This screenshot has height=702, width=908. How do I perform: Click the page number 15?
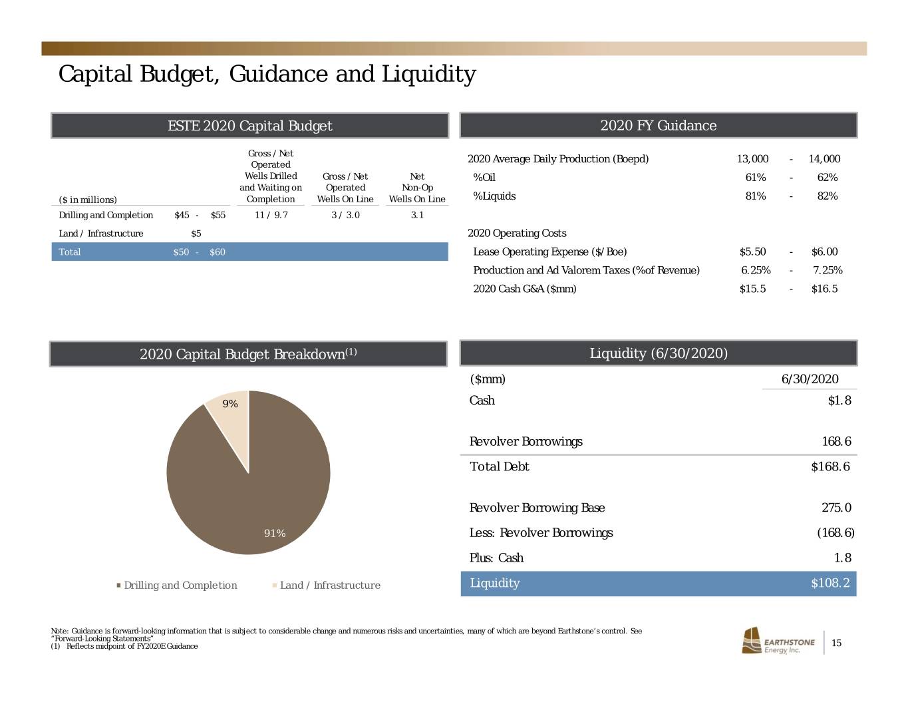[837, 643]
